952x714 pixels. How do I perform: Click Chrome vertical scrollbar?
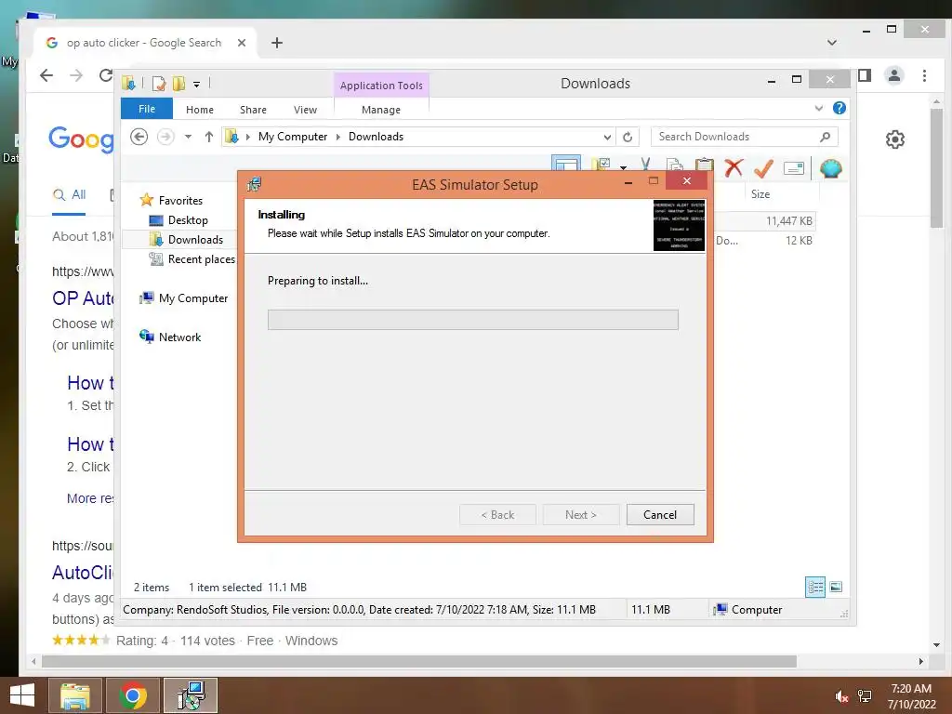click(x=936, y=168)
